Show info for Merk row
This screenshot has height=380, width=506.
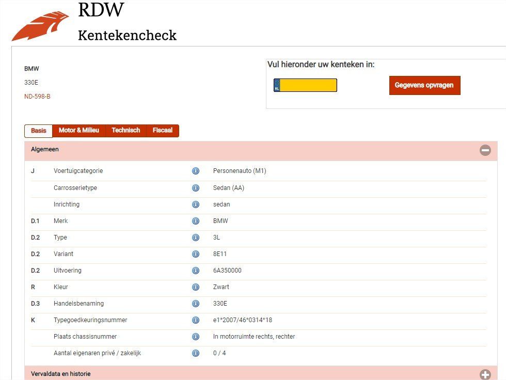click(x=196, y=221)
